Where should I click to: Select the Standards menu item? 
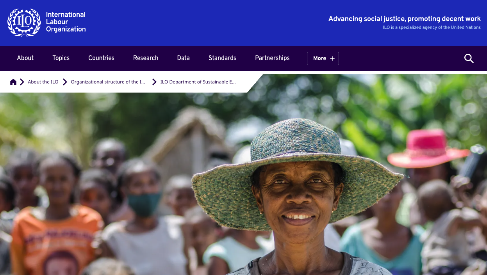click(222, 58)
